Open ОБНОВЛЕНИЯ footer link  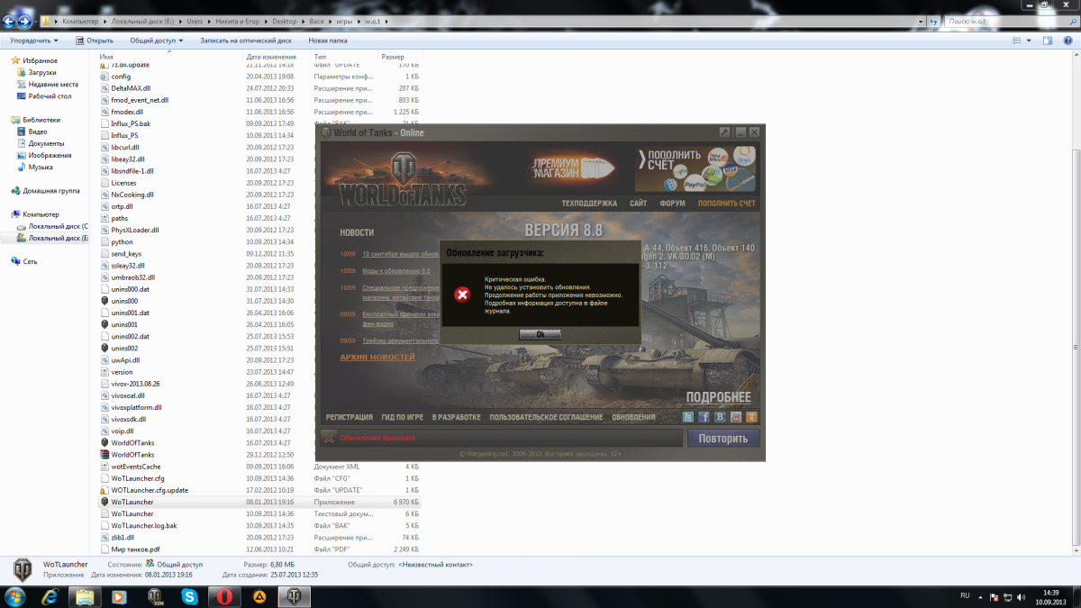tap(634, 418)
